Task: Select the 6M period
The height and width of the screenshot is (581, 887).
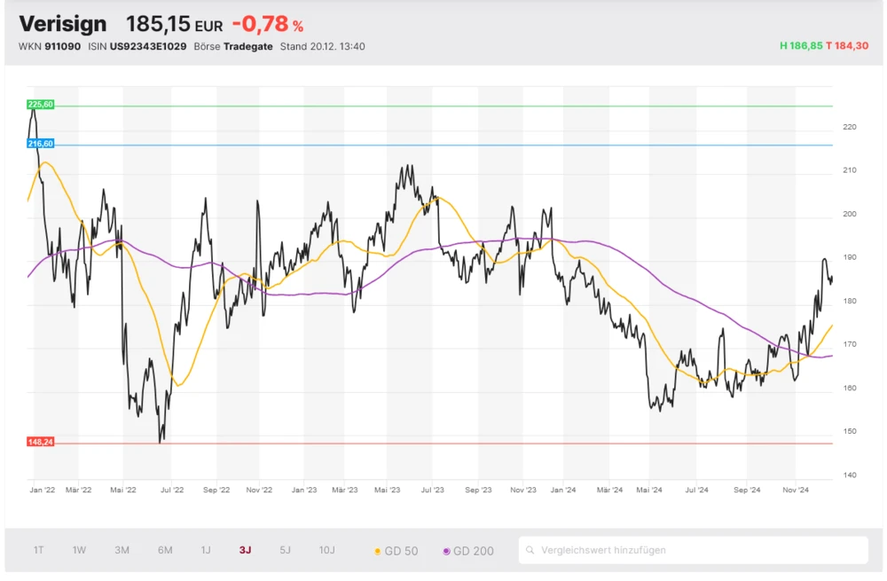Action: tap(164, 550)
